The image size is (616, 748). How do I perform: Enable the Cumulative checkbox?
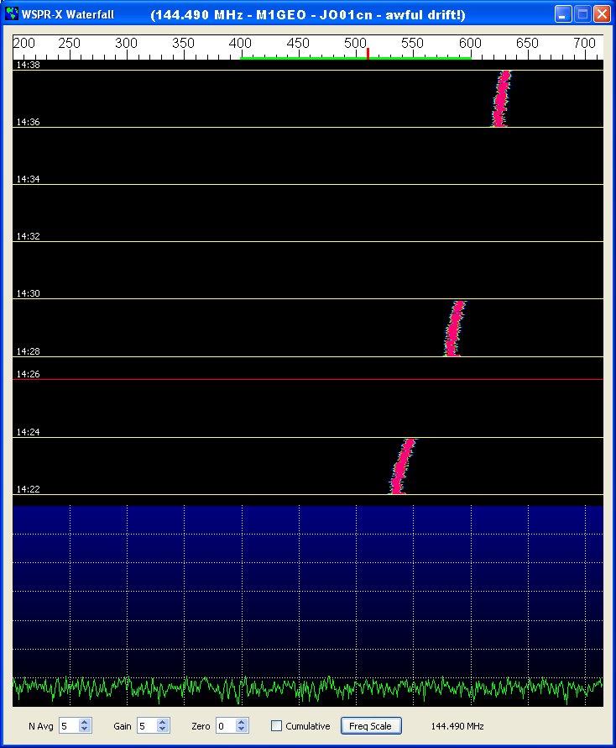point(276,725)
